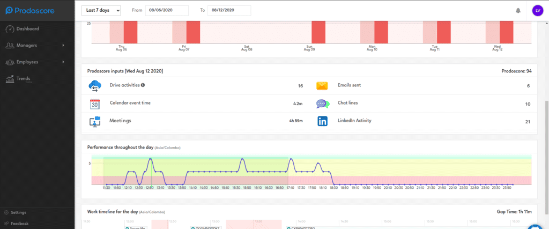
Task: Open the Last 7 days dropdown
Action: point(101,10)
